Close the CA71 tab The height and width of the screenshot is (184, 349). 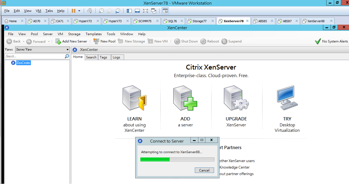coord(68,21)
